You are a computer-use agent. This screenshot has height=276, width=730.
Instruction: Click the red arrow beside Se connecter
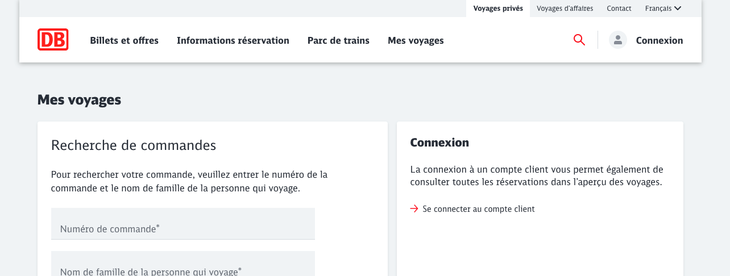[x=414, y=209]
